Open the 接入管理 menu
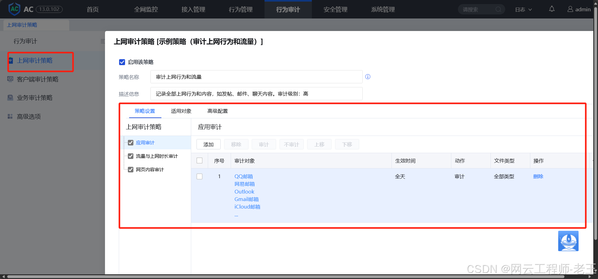Image resolution: width=598 pixels, height=279 pixels. pos(193,9)
